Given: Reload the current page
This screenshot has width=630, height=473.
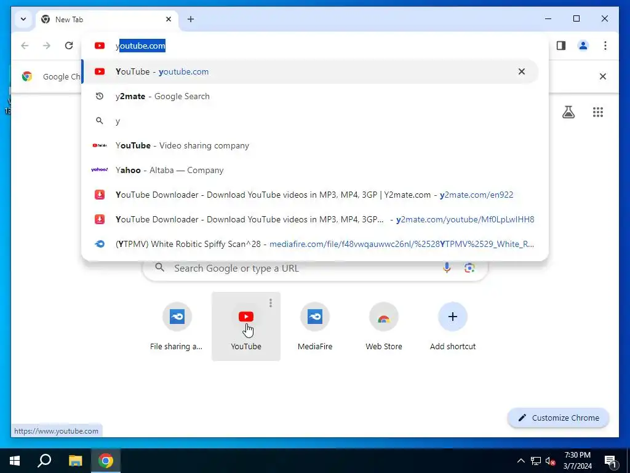Looking at the screenshot, I should coord(69,46).
